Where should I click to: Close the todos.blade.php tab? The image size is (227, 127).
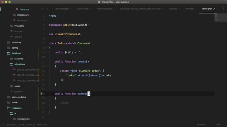[114, 9]
